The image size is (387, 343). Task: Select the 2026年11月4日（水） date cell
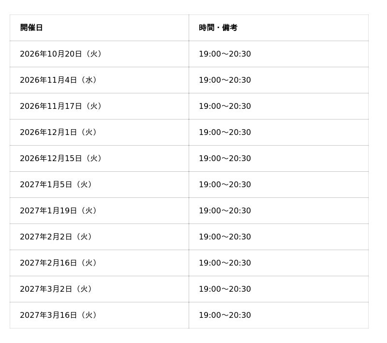(99, 80)
